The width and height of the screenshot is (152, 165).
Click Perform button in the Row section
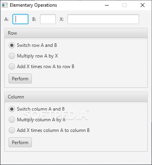coord(20,79)
